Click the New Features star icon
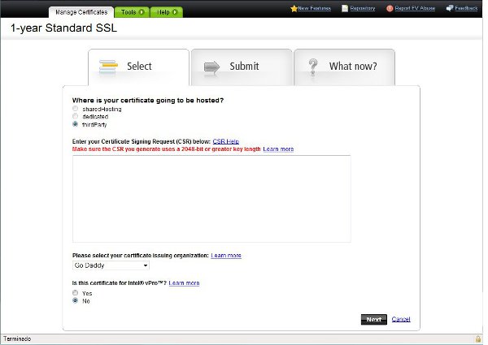488x345 pixels. (294, 8)
